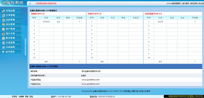204x98 pixels.
Task: Click the 进销存系统 logo title
Action: click(x=12, y=3)
